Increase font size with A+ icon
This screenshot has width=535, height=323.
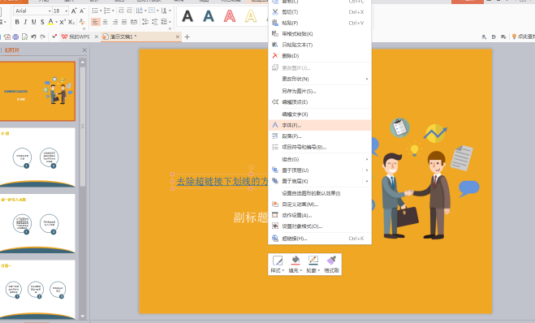click(x=74, y=11)
